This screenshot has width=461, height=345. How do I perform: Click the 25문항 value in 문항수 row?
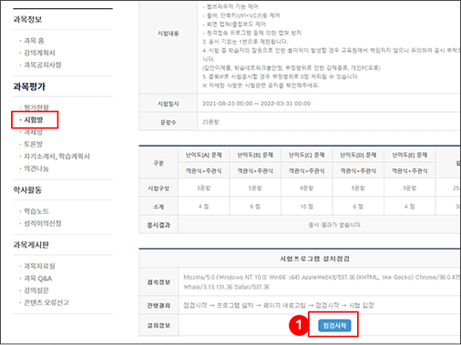(210, 122)
